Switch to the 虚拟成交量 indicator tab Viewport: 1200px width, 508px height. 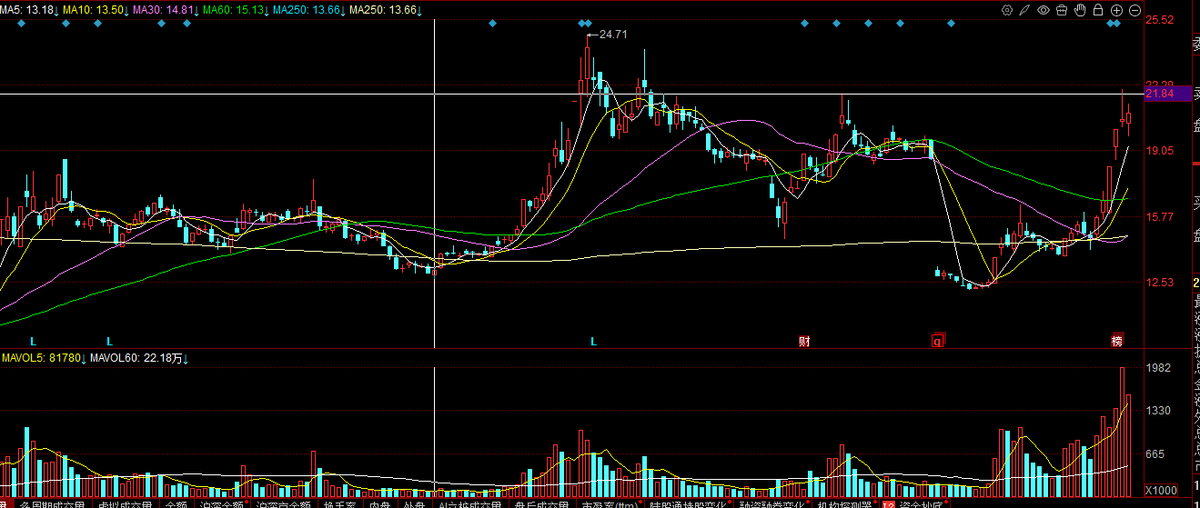[127, 503]
